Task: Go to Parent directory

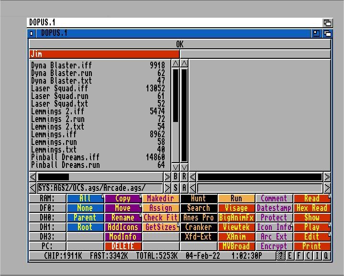Action: (85, 218)
